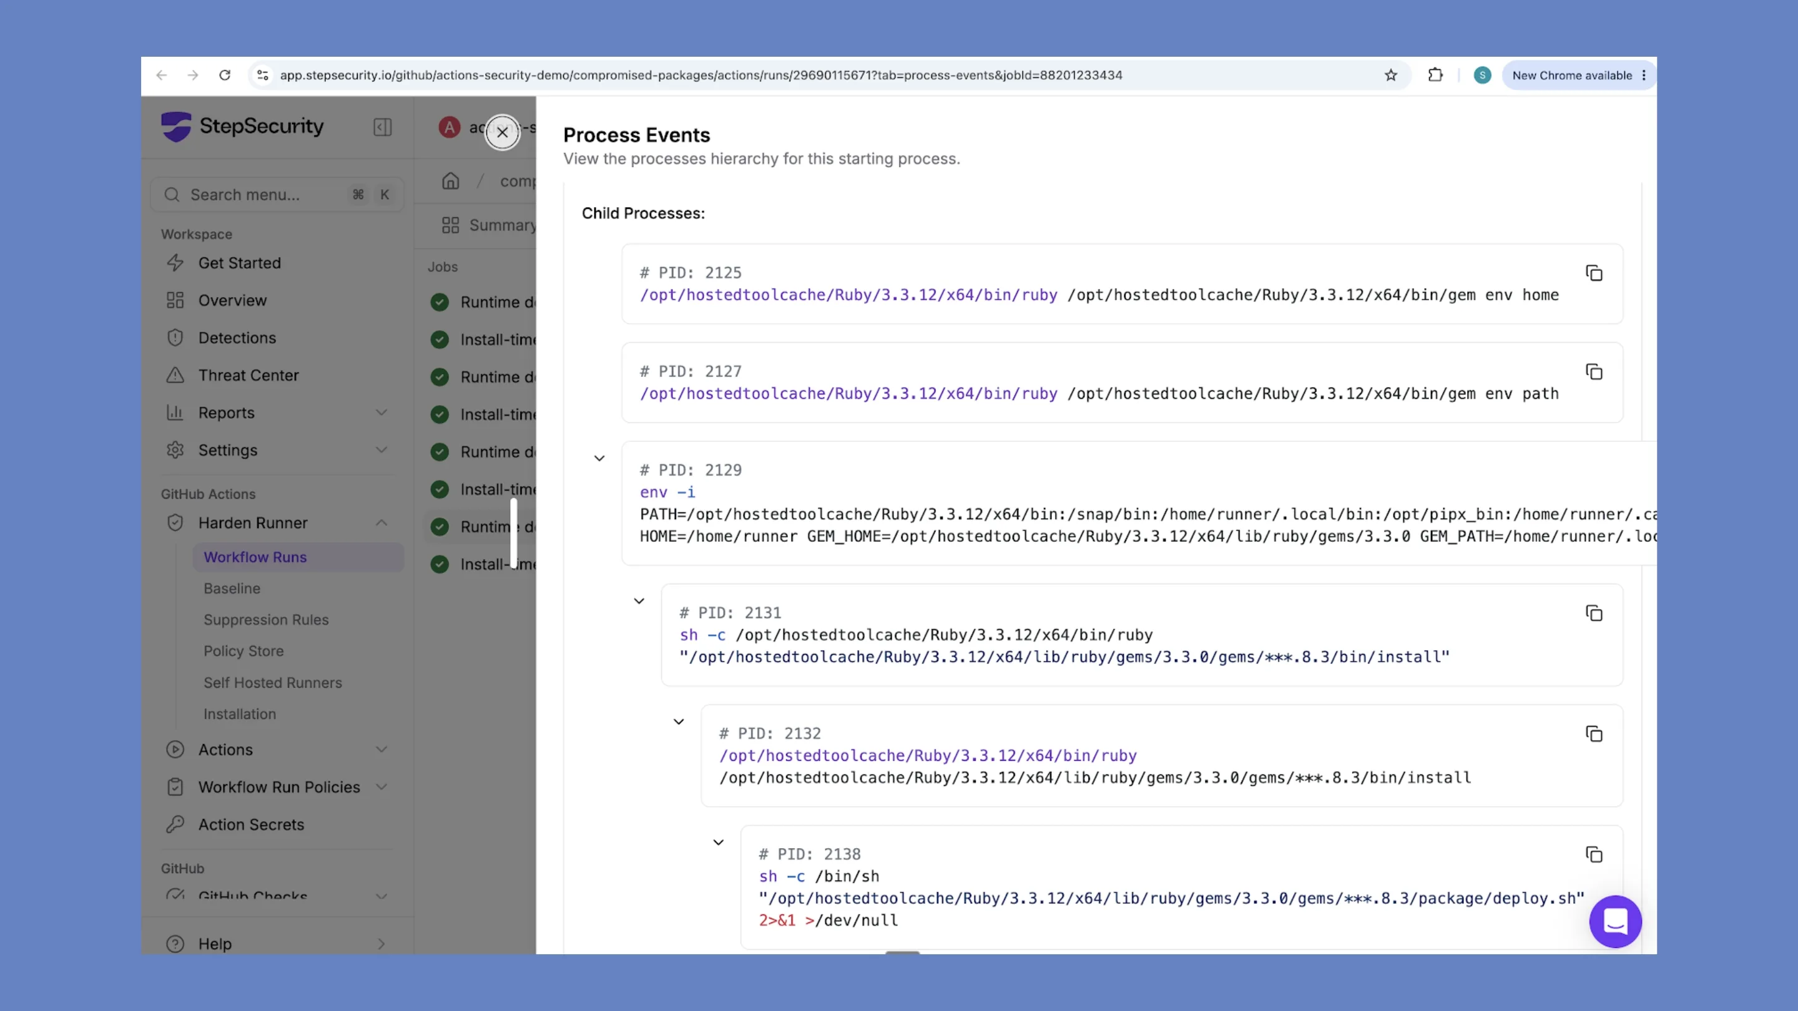Collapse PID 2138 process tree
Image resolution: width=1798 pixels, height=1011 pixels.
718,843
